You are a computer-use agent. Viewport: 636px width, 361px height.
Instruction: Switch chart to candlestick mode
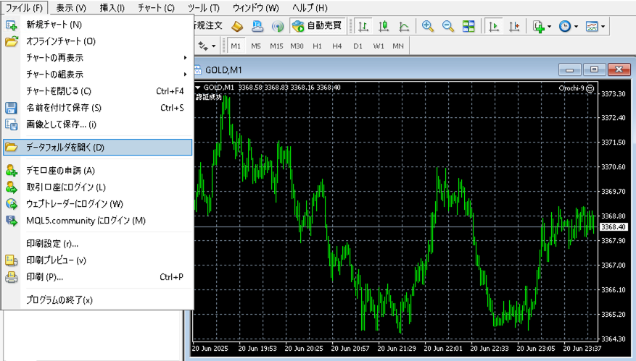[384, 27]
